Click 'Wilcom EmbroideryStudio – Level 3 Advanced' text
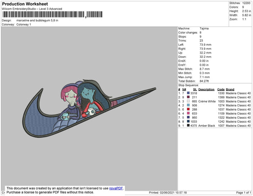The image size is (253, 196). tap(32, 9)
